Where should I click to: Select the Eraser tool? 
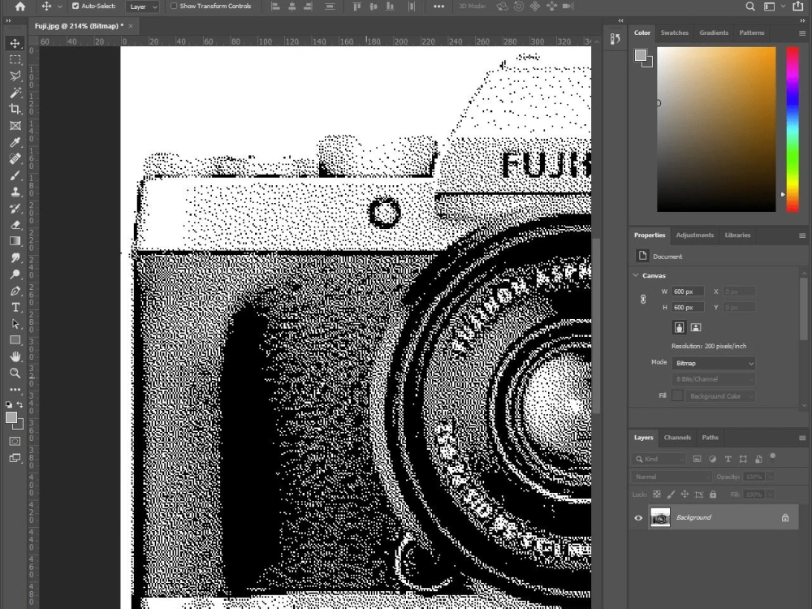tap(15, 225)
